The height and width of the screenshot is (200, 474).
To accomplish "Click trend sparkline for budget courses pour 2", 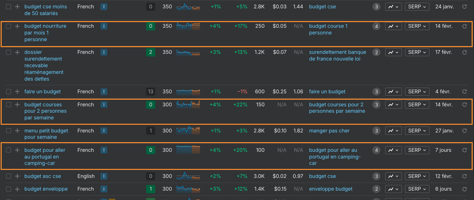I will tap(188, 104).
